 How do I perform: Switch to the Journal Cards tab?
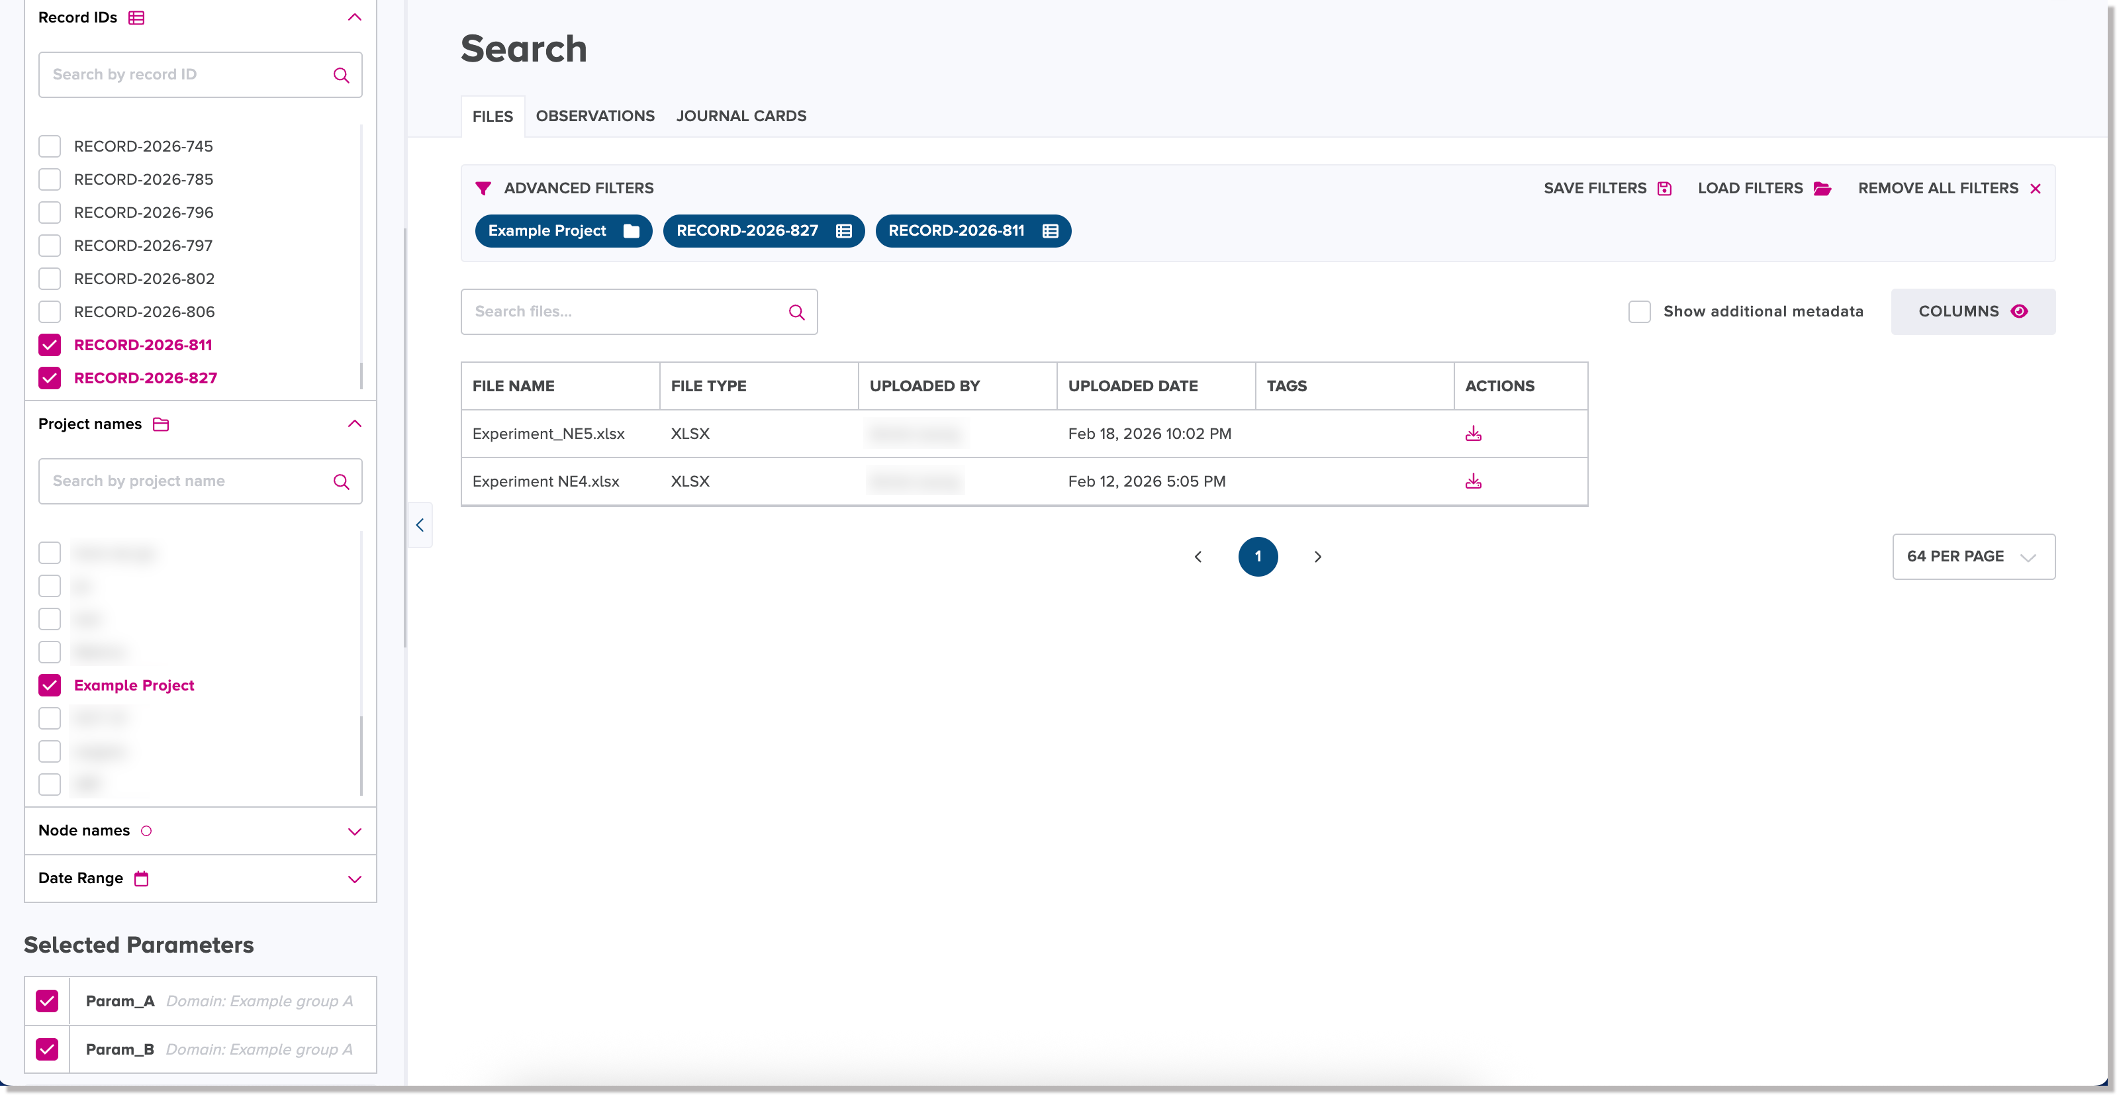(741, 116)
